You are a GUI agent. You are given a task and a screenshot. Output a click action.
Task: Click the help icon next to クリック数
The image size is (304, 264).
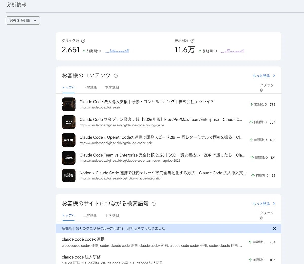[x=83, y=41]
